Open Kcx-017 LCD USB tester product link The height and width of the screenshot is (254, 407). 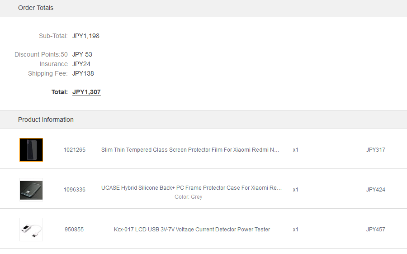192,230
